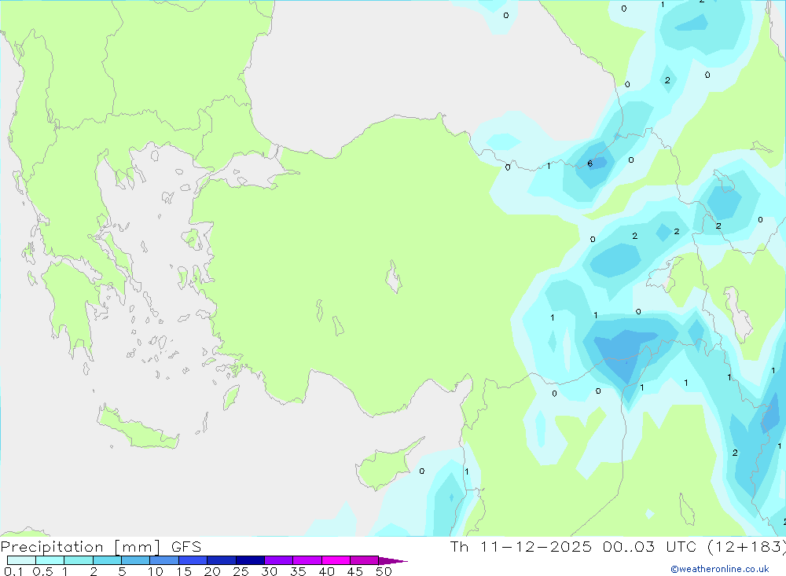Click the '15' legend scale label
Image resolution: width=786 pixels, height=576 pixels.
tap(184, 571)
